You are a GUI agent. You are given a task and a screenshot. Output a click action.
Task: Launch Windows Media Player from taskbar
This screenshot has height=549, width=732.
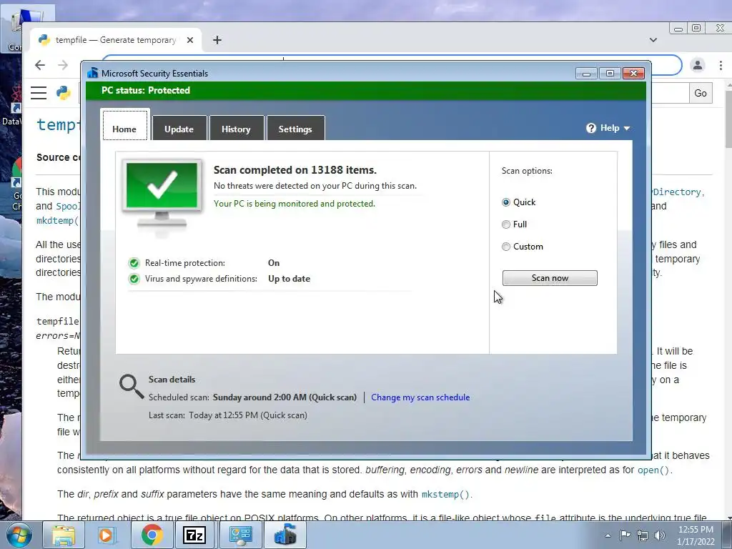(x=107, y=535)
